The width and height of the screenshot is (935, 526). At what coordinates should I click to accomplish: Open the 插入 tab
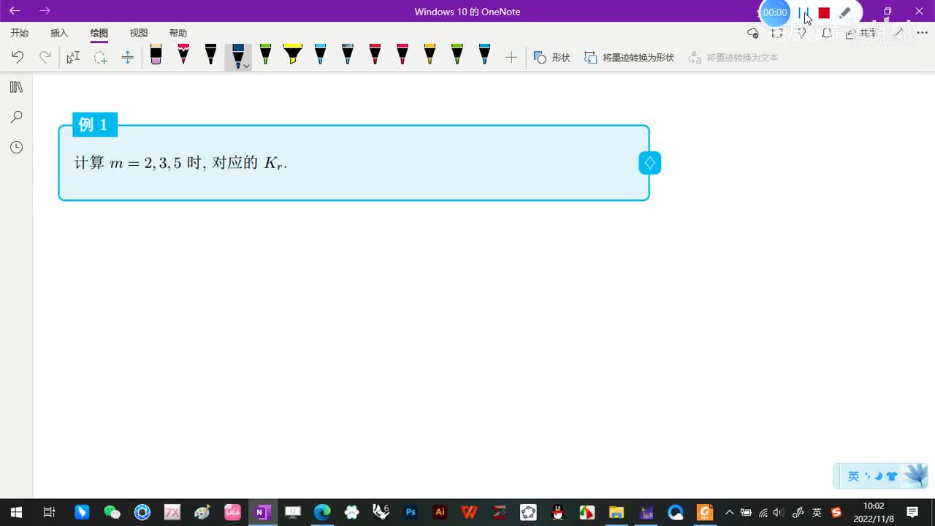(x=59, y=33)
